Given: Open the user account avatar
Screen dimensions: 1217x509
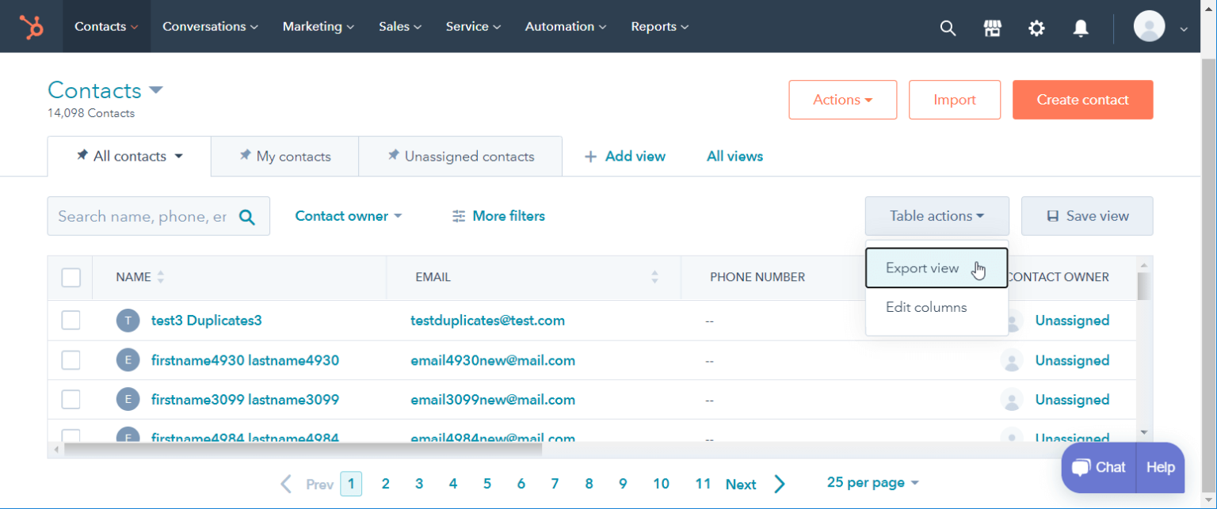Looking at the screenshot, I should 1149,26.
